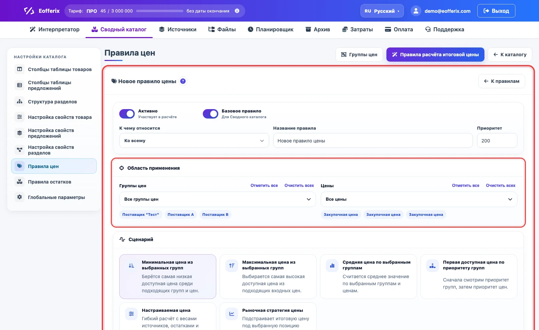Click the Рыночная стратегия chart icon

point(232,314)
